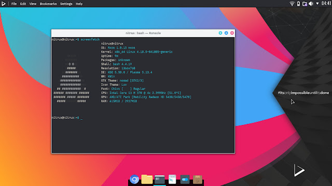332x186 pixels.
Task: Click the '1366x768' resolution value
Action: point(128,68)
